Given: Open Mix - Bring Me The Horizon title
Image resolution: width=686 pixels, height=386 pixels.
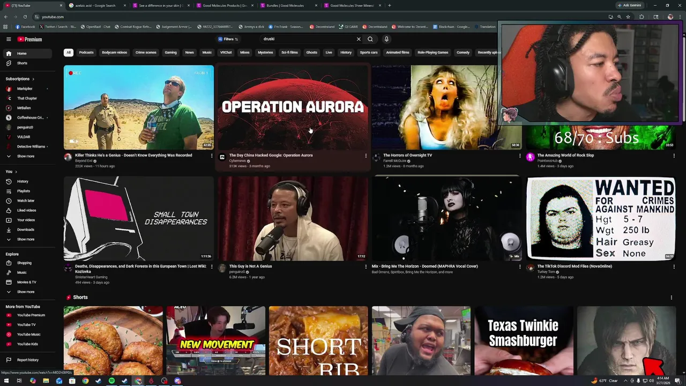Looking at the screenshot, I should pyautogui.click(x=425, y=266).
